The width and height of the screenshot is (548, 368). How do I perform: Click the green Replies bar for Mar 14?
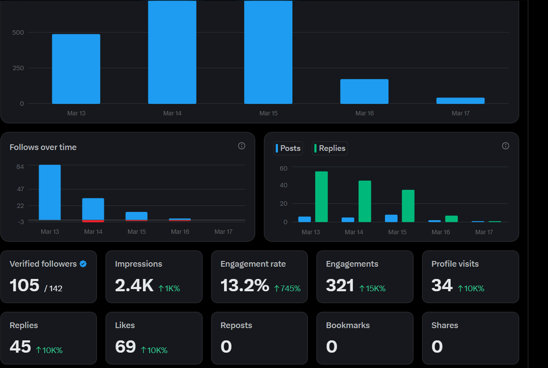pyautogui.click(x=365, y=202)
